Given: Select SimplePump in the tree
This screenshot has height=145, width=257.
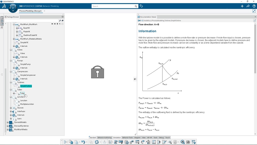Looking at the screenshot, I should tap(25, 64).
